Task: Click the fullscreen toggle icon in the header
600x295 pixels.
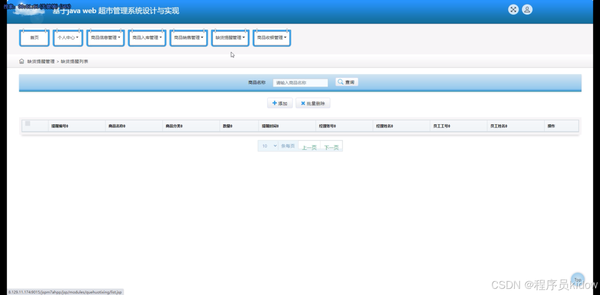Action: [x=513, y=9]
